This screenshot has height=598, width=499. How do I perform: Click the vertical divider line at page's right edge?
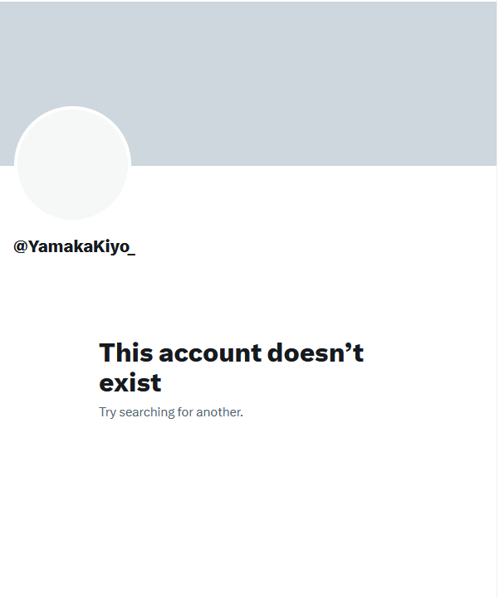[x=497, y=299]
